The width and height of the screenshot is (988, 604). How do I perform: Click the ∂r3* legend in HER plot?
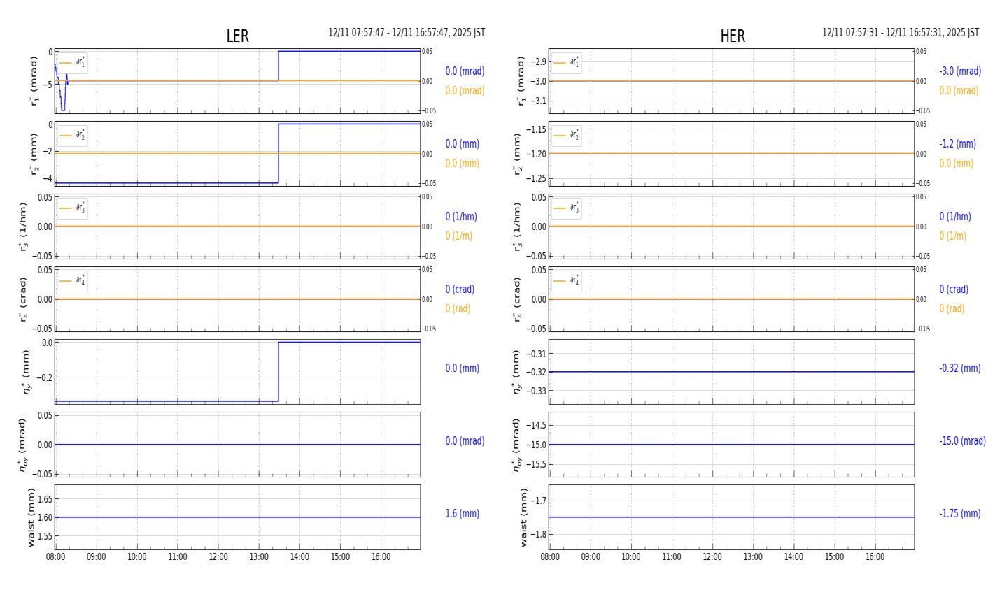[x=566, y=208]
